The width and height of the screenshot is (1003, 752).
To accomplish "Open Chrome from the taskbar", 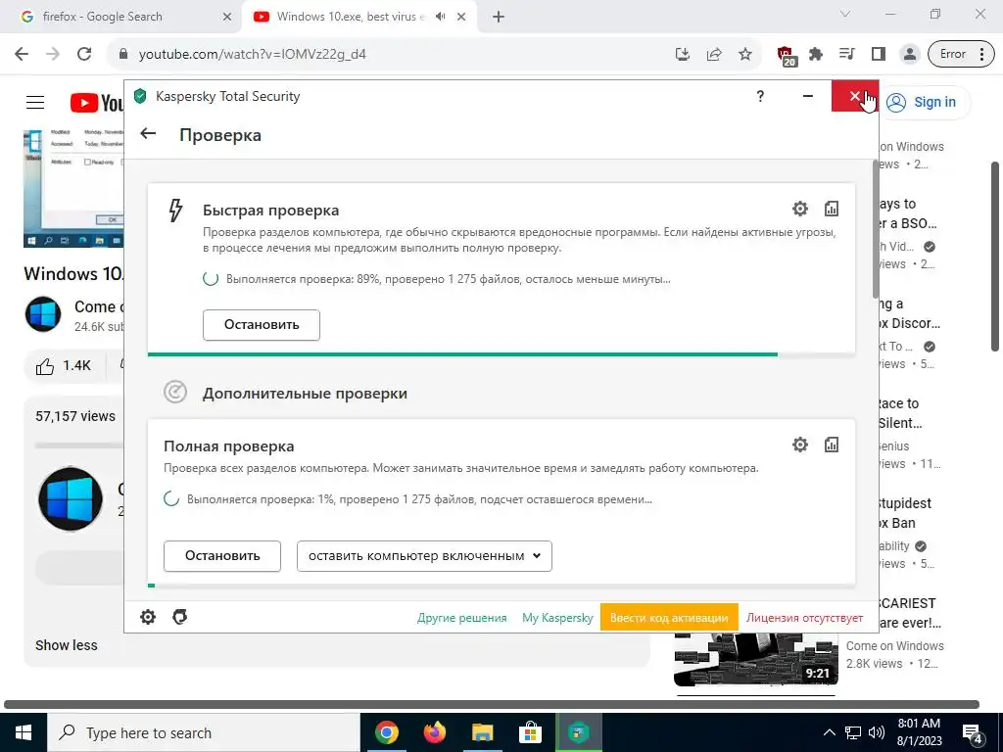I will [x=386, y=732].
